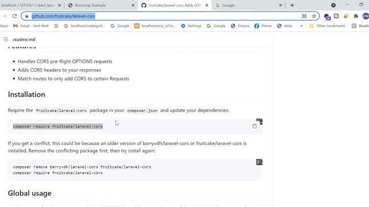This screenshot has width=369, height=207.
Task: Open the localhost/erp_ci/Us... bookmark
Action: click(155, 26)
